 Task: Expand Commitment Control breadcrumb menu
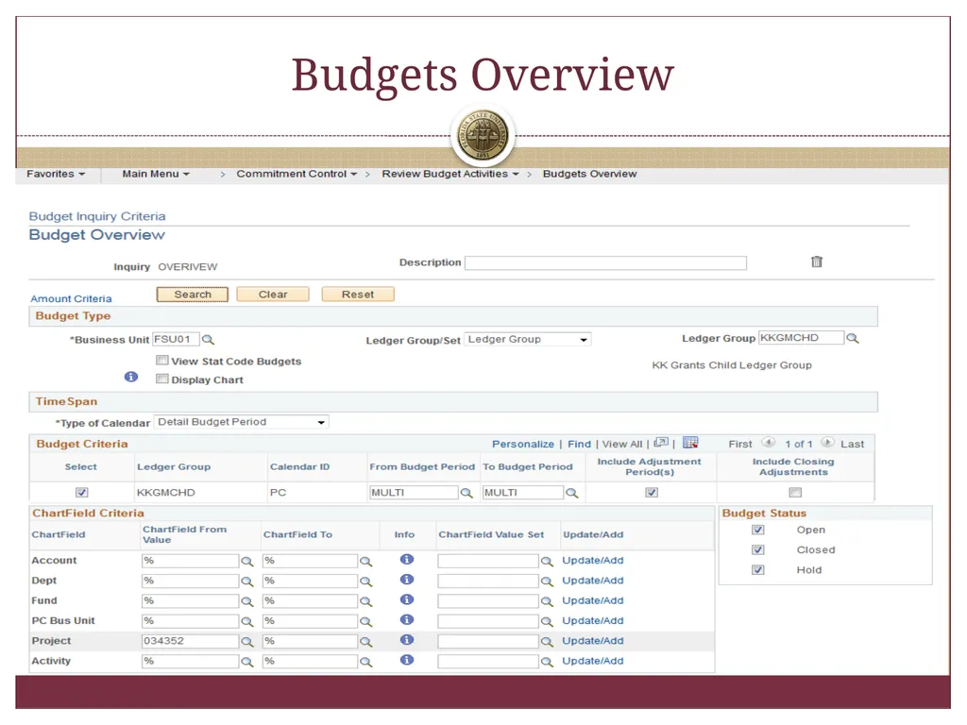(x=297, y=174)
